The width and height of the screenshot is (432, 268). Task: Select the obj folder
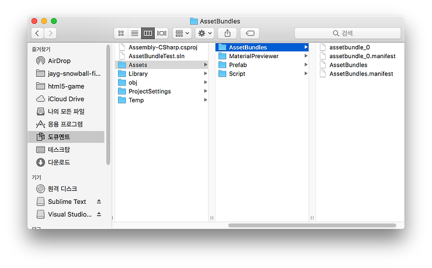[x=161, y=82]
